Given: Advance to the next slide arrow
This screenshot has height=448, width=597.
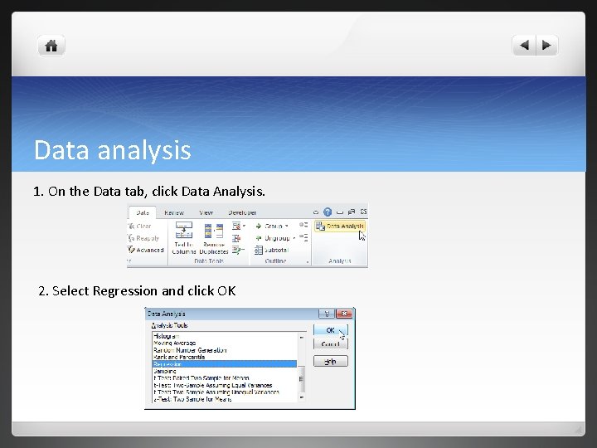Looking at the screenshot, I should (546, 46).
